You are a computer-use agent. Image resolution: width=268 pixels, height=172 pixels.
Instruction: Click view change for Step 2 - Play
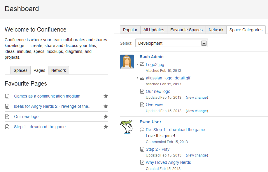[197, 155]
